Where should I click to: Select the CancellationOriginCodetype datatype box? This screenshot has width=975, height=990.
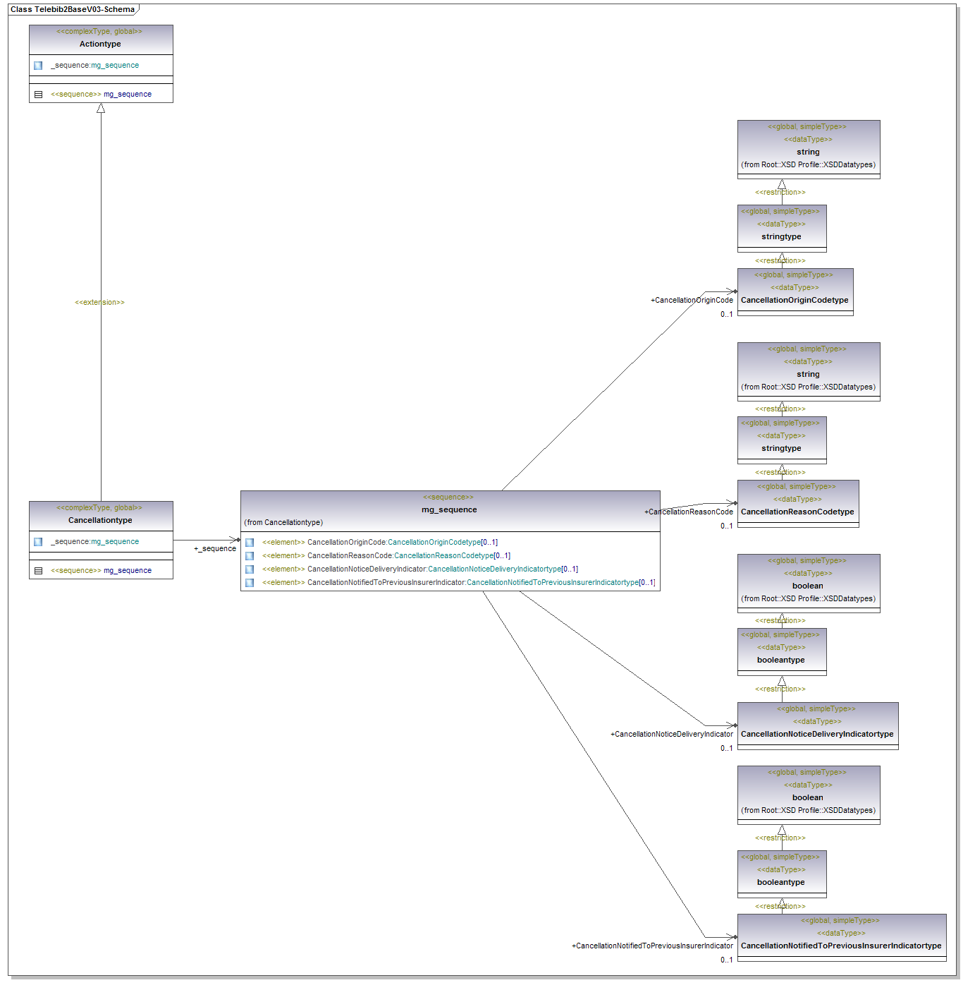tap(795, 300)
